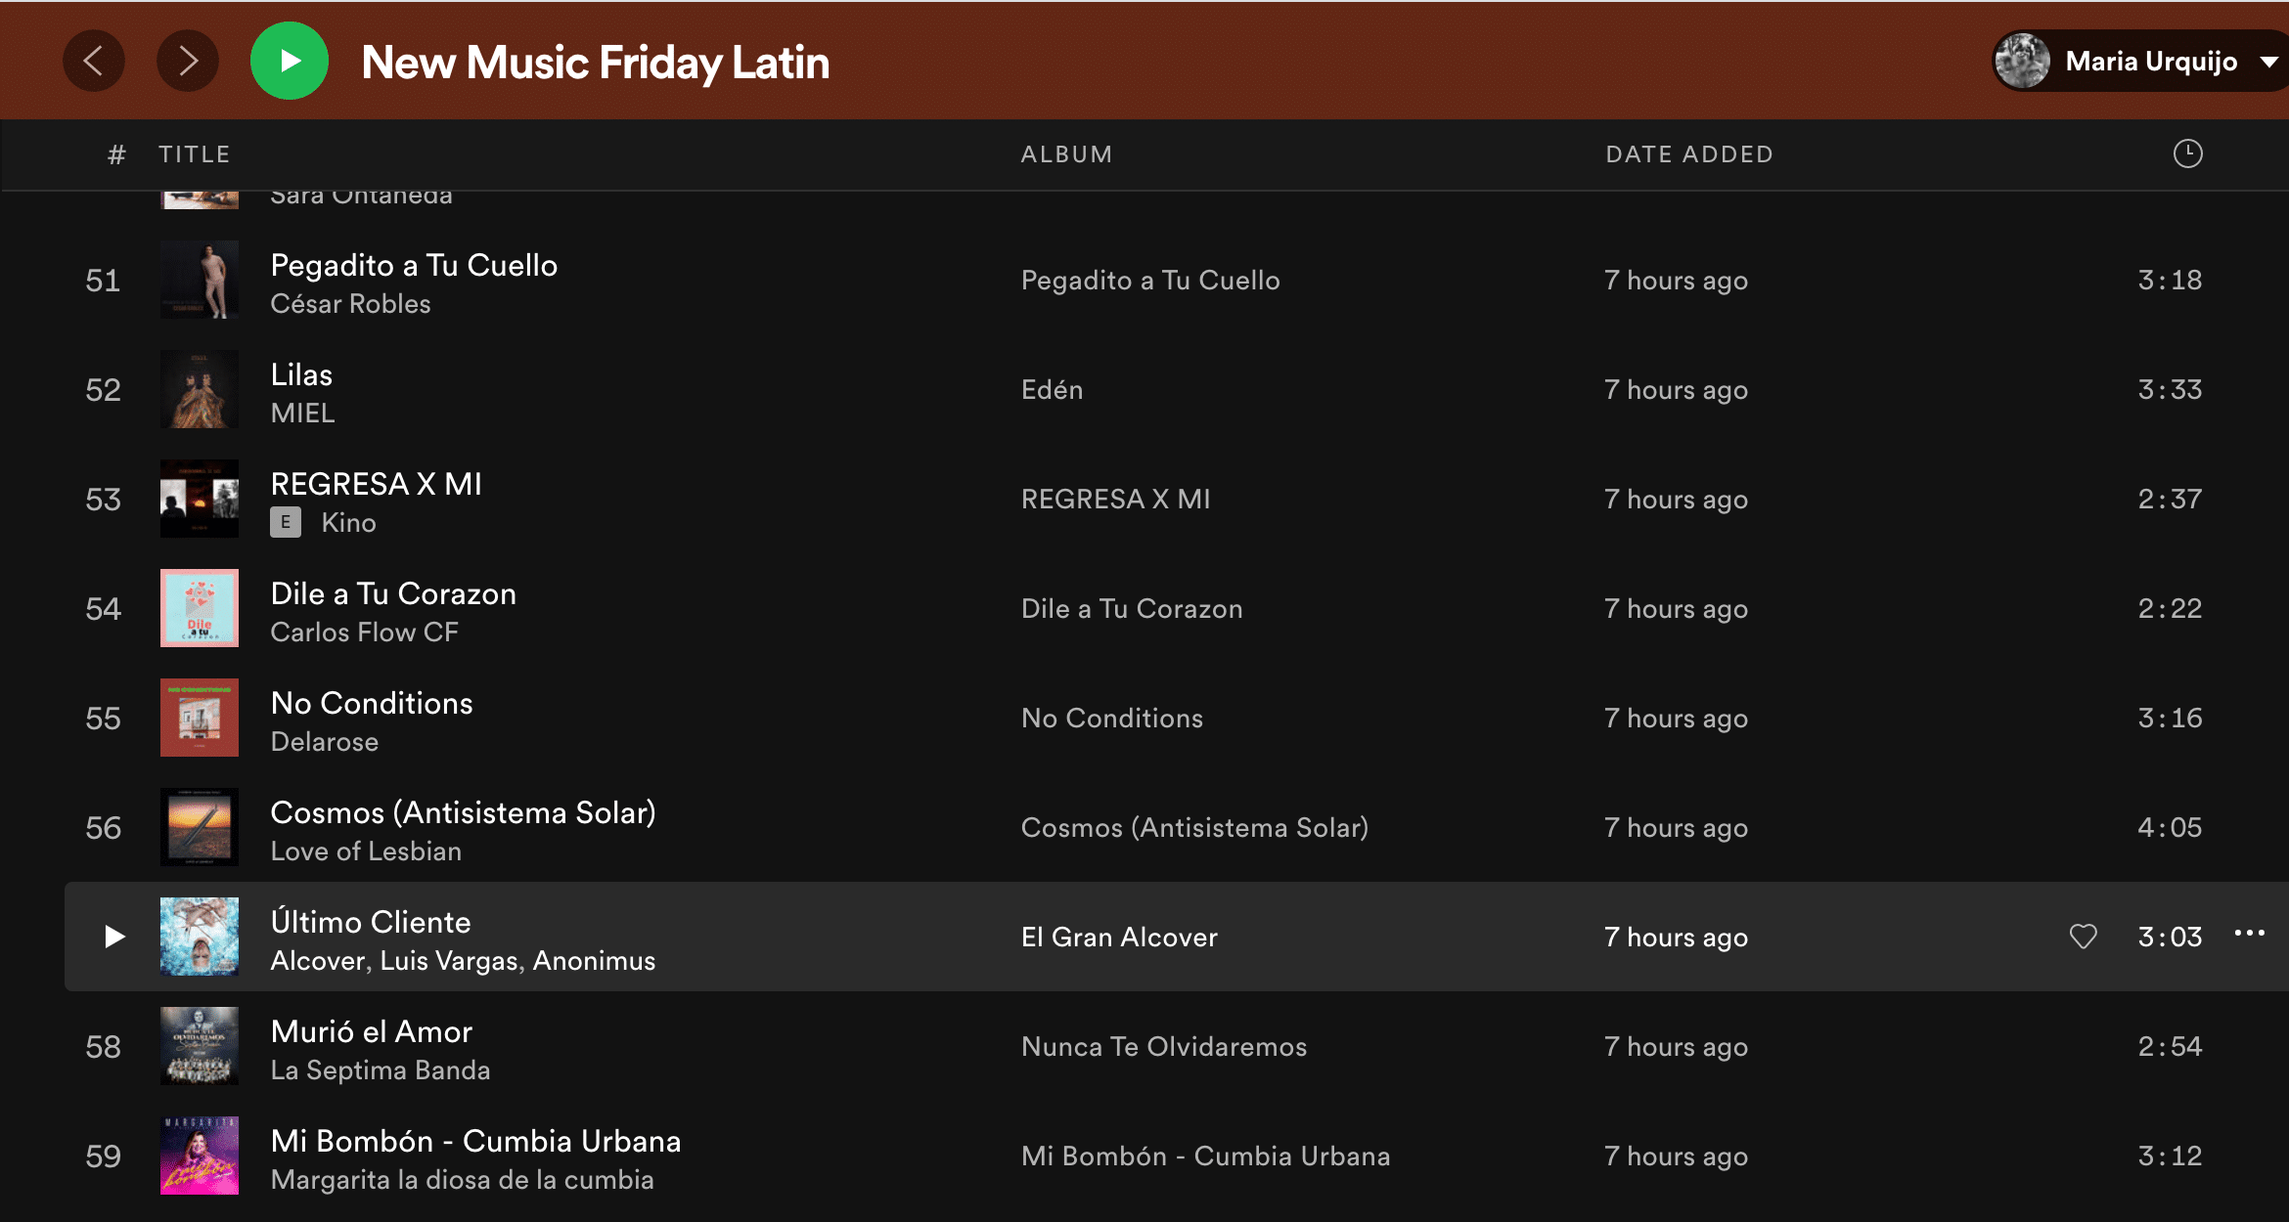The width and height of the screenshot is (2289, 1222).
Task: Click the Dile a Tu Corazon cover art
Action: [x=200, y=608]
